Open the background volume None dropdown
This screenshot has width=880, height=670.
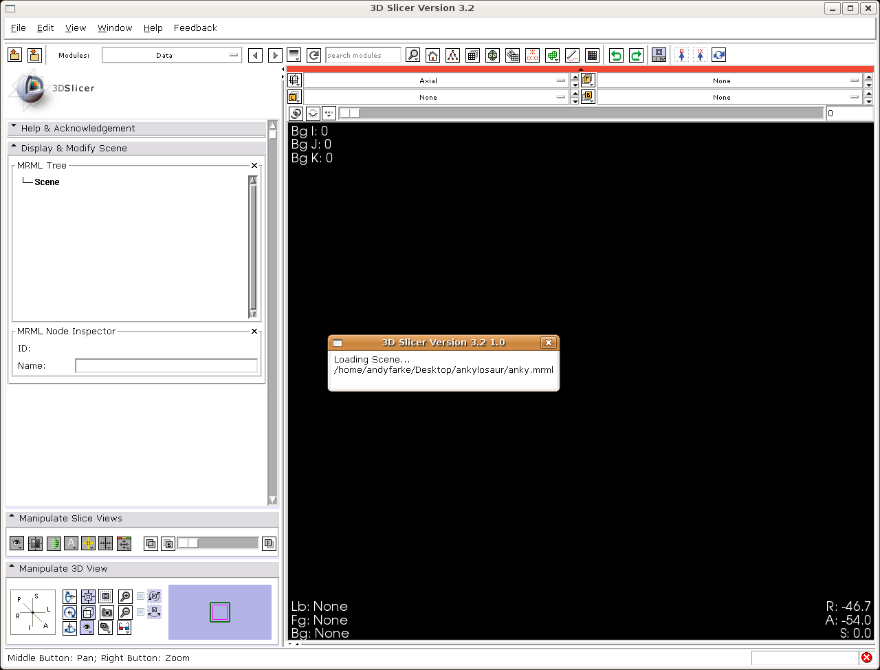729,97
